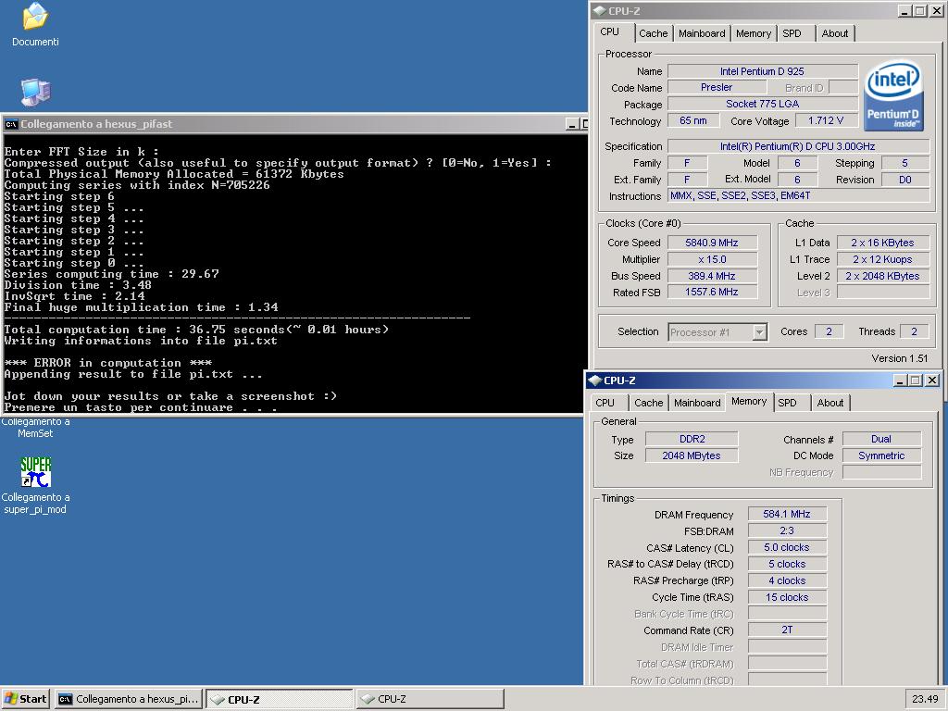948x711 pixels.
Task: Click the lower CPU-Z title bar icon
Action: coord(595,380)
